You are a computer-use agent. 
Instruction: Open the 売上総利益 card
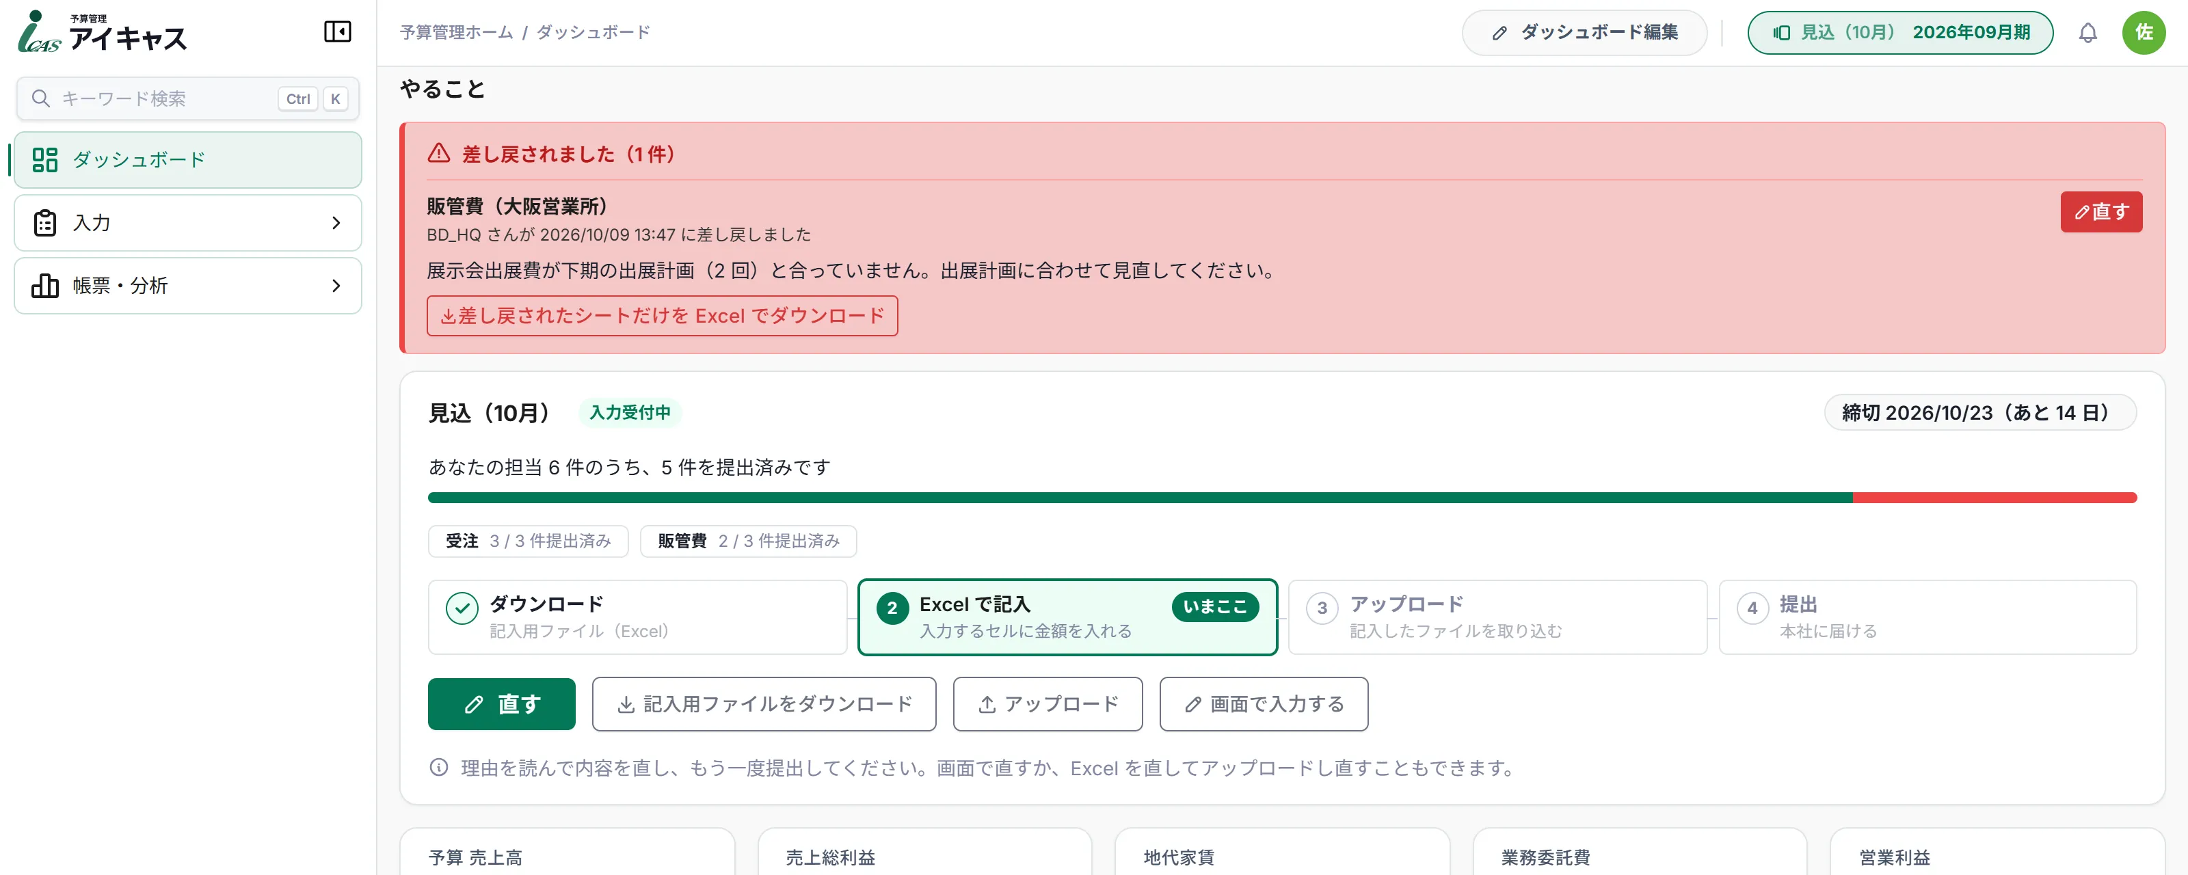coord(924,852)
